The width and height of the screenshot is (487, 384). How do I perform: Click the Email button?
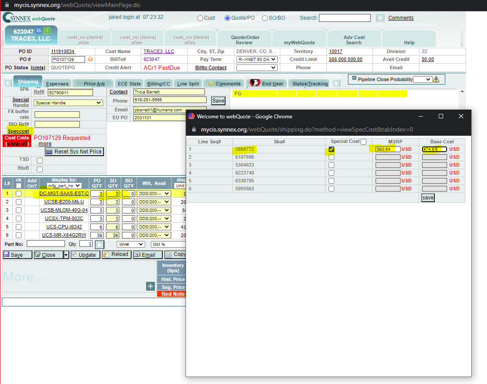(148, 255)
